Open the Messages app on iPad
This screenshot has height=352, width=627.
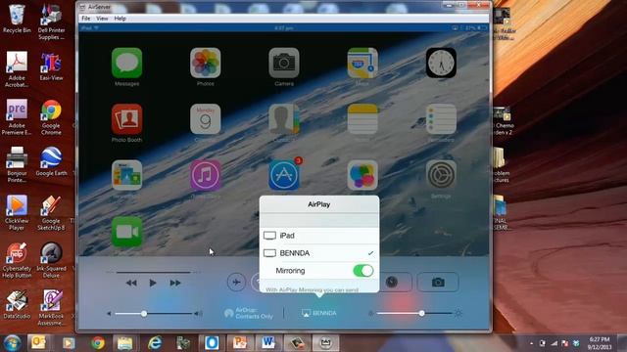point(126,63)
